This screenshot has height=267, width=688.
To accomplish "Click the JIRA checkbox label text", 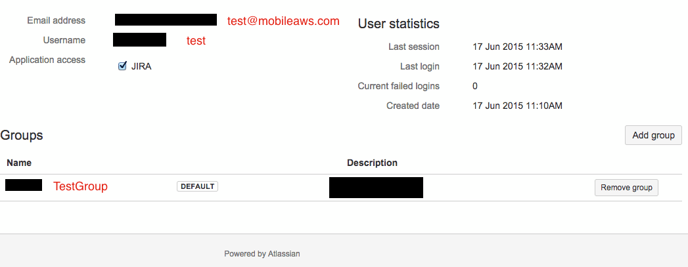I will [x=141, y=67].
